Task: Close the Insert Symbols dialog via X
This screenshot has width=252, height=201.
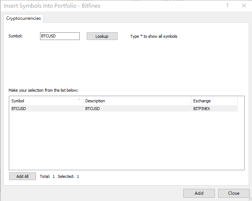Action: coord(244,6)
